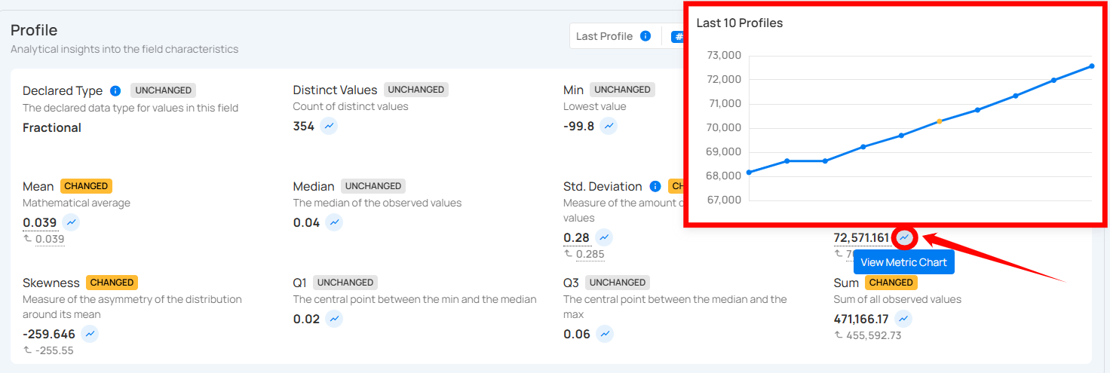Click the previous Sum value 455,592.73
1110x373 pixels.
pyautogui.click(x=873, y=335)
